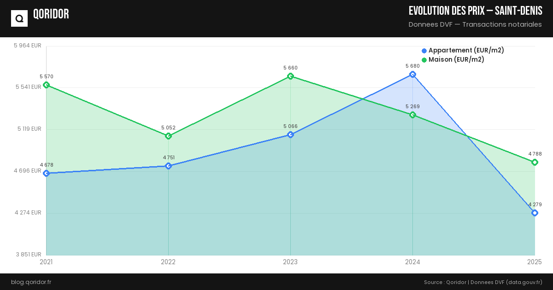Click the green Maison legend color dot

[424, 60]
